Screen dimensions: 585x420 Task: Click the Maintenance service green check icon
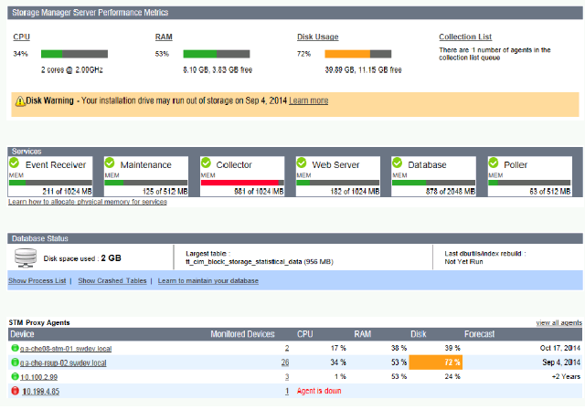pyautogui.click(x=111, y=163)
